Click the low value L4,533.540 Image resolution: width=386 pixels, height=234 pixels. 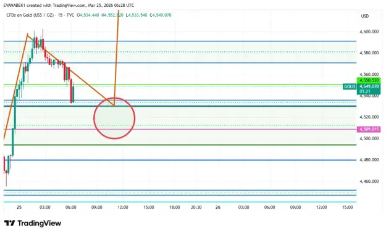(136, 15)
